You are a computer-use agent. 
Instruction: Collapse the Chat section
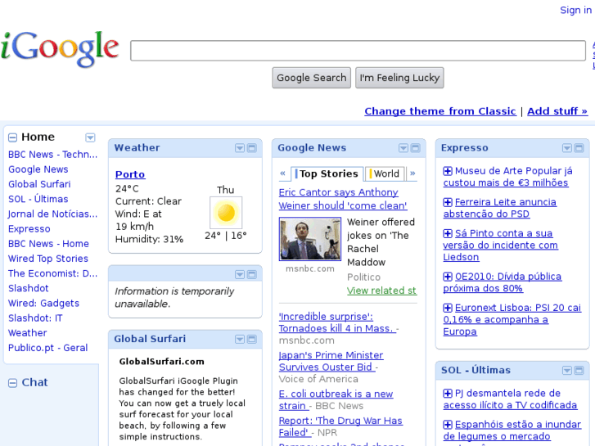(12, 383)
